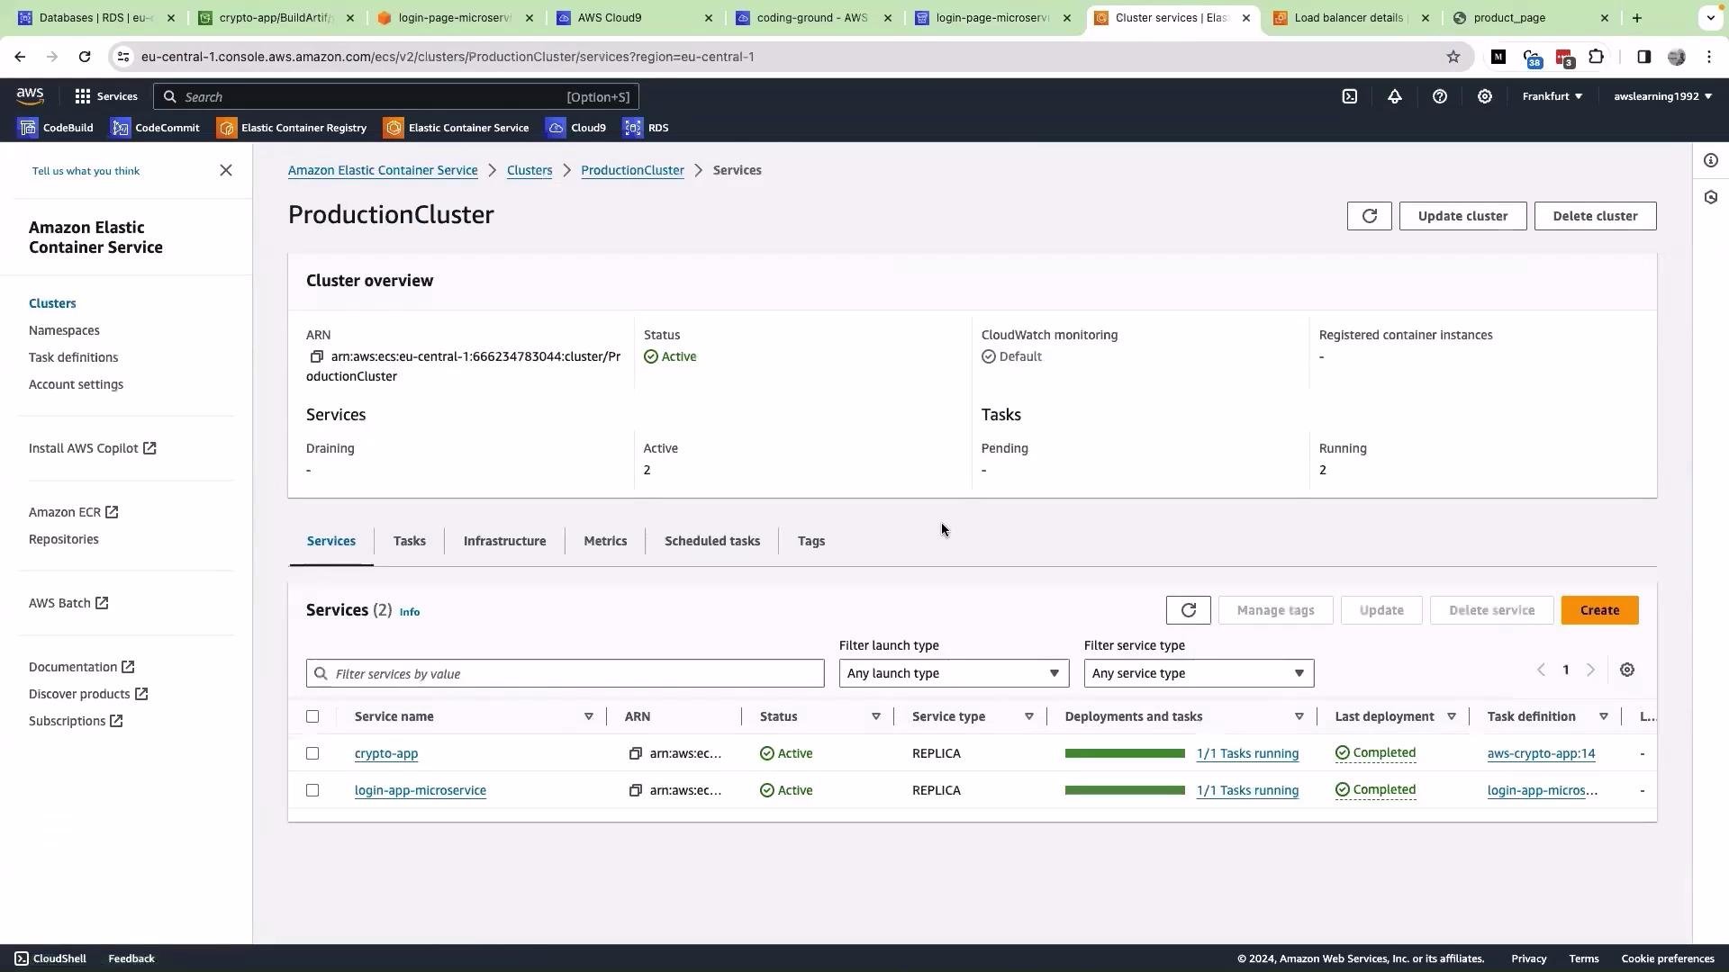This screenshot has width=1729, height=972.
Task: Open the tutorials icon below the info icon
Action: pyautogui.click(x=1710, y=197)
